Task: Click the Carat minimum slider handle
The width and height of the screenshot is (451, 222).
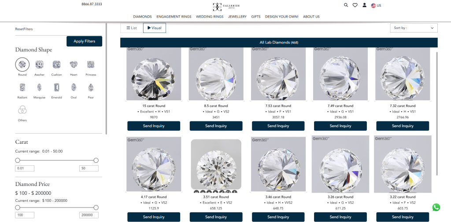Action: tap(18, 160)
